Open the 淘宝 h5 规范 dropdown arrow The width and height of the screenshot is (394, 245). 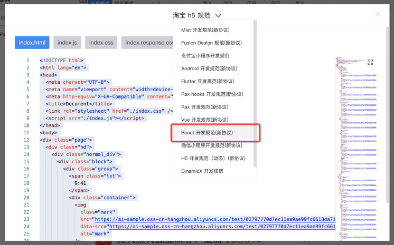(218, 16)
